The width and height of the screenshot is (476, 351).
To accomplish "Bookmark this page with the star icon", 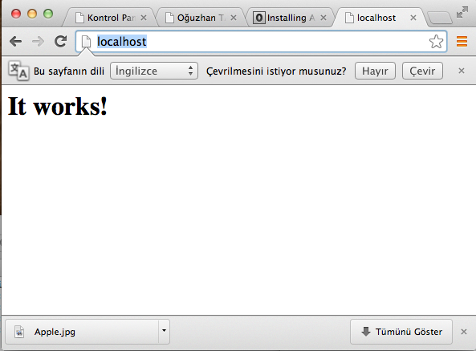I will point(436,42).
